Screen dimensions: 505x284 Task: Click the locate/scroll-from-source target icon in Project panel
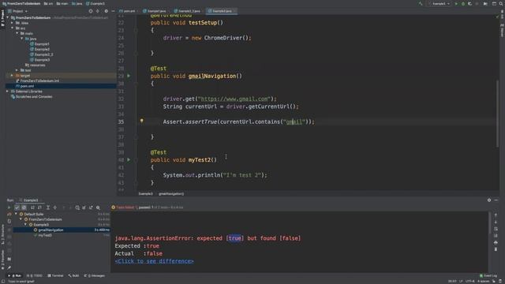coord(91,11)
